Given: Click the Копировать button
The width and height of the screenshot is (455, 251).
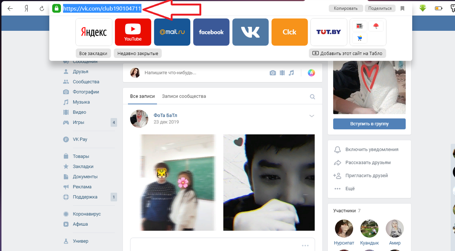Looking at the screenshot, I should [346, 8].
